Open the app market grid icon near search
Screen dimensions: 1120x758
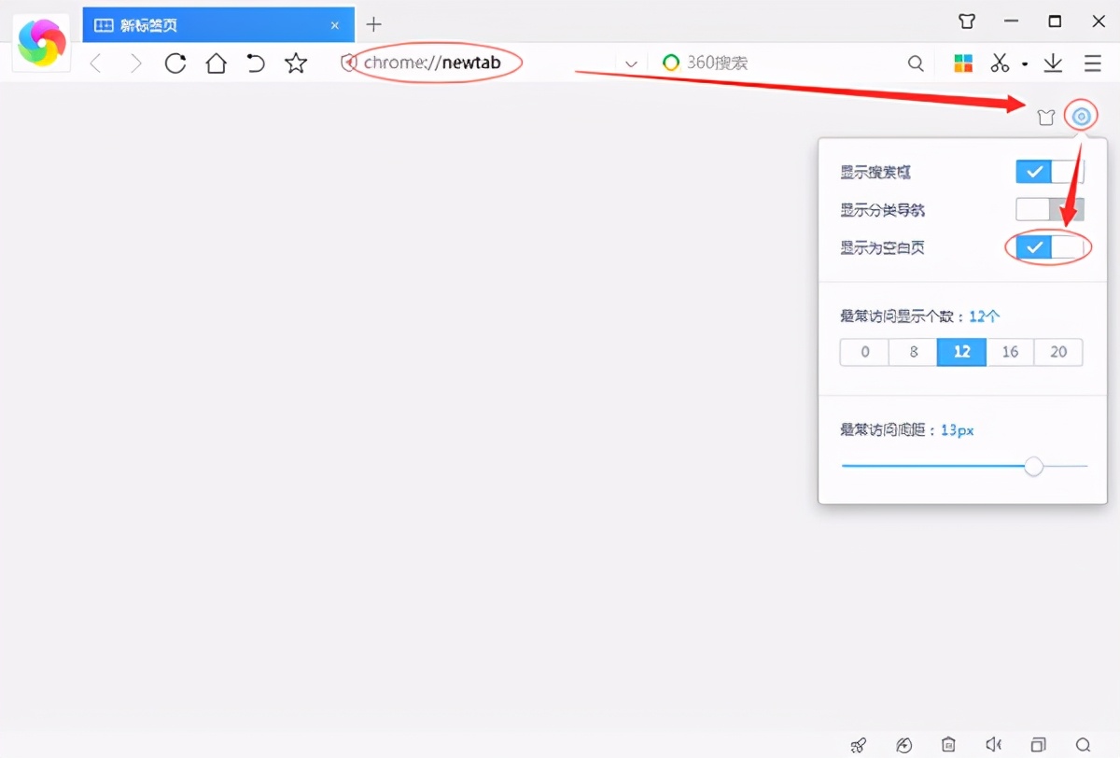click(962, 63)
